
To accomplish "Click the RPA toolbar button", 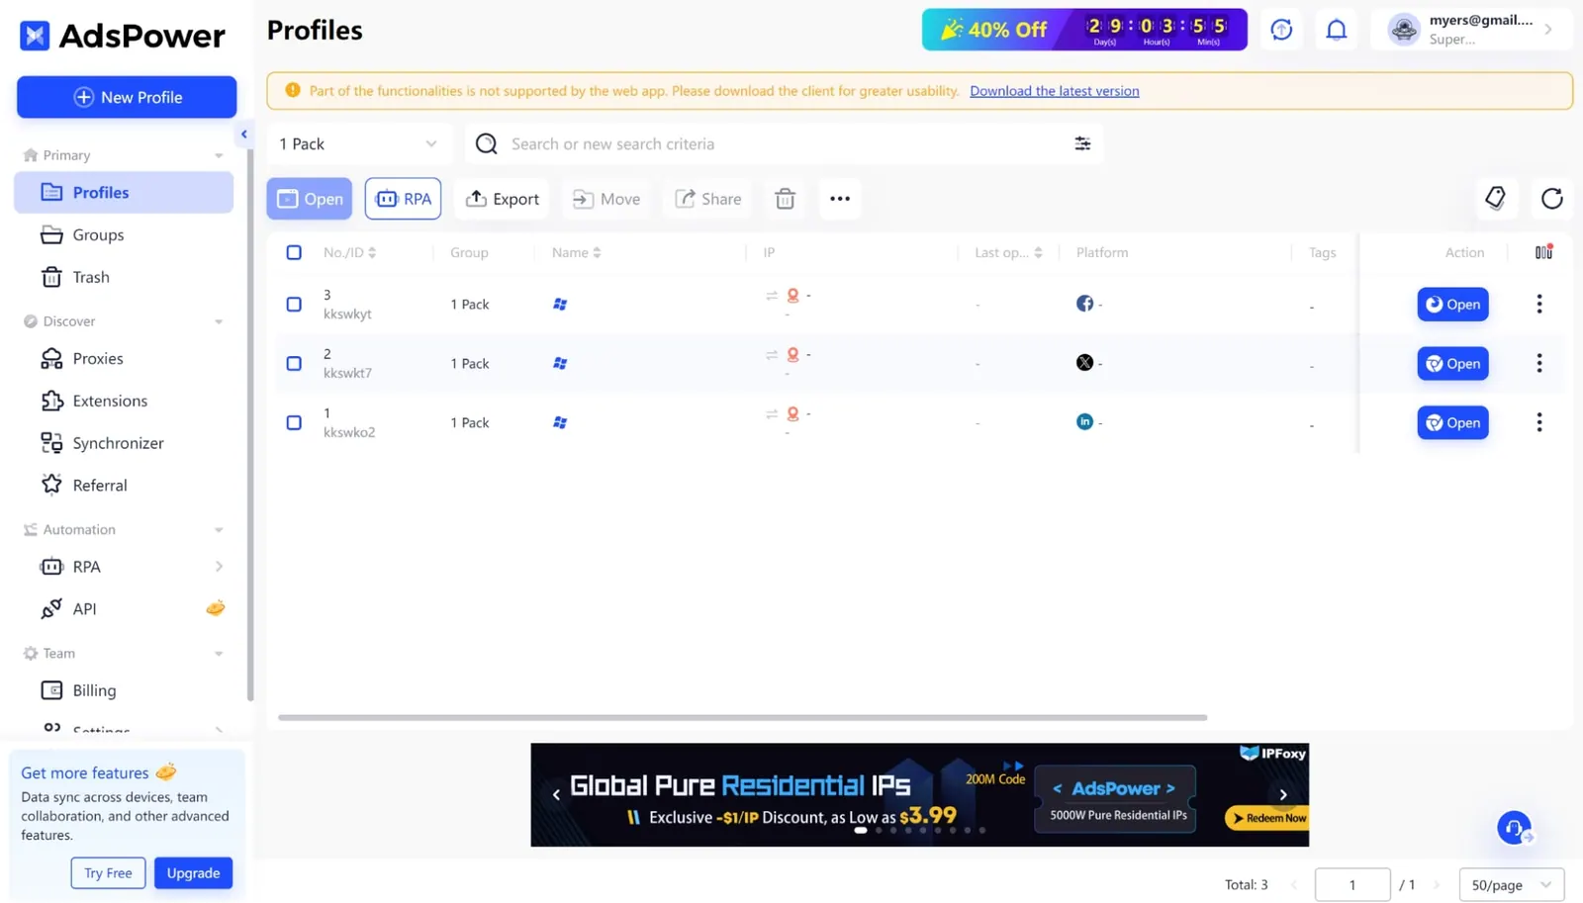I will pyautogui.click(x=403, y=199).
